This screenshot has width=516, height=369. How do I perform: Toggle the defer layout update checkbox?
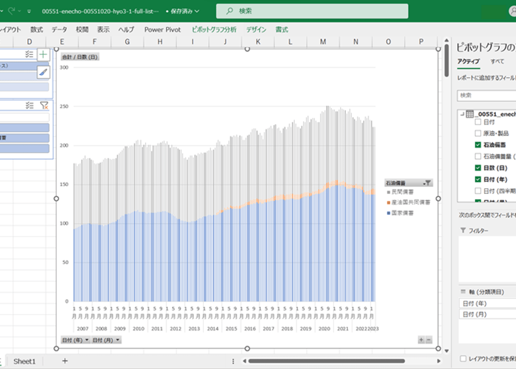click(x=463, y=358)
